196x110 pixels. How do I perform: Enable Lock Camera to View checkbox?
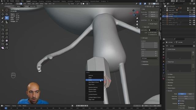pos(149,35)
